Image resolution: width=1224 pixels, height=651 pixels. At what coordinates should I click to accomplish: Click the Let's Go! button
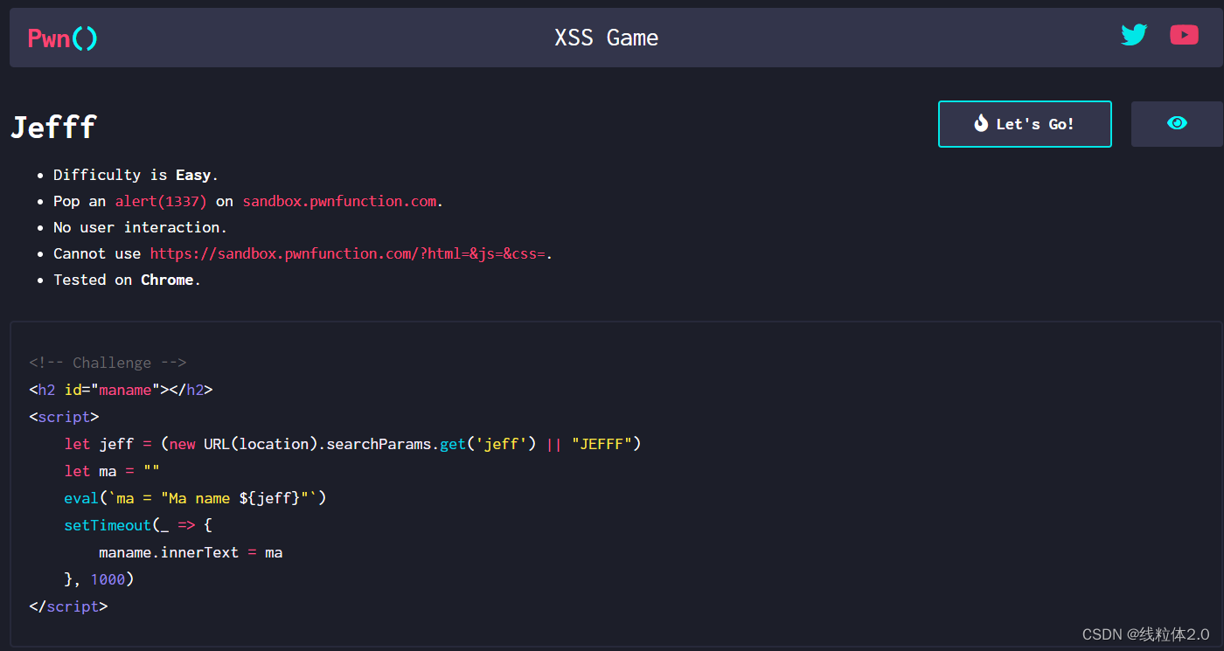[x=1025, y=124]
